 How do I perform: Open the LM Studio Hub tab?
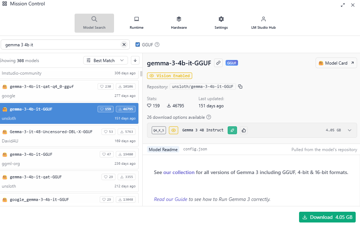tap(263, 23)
